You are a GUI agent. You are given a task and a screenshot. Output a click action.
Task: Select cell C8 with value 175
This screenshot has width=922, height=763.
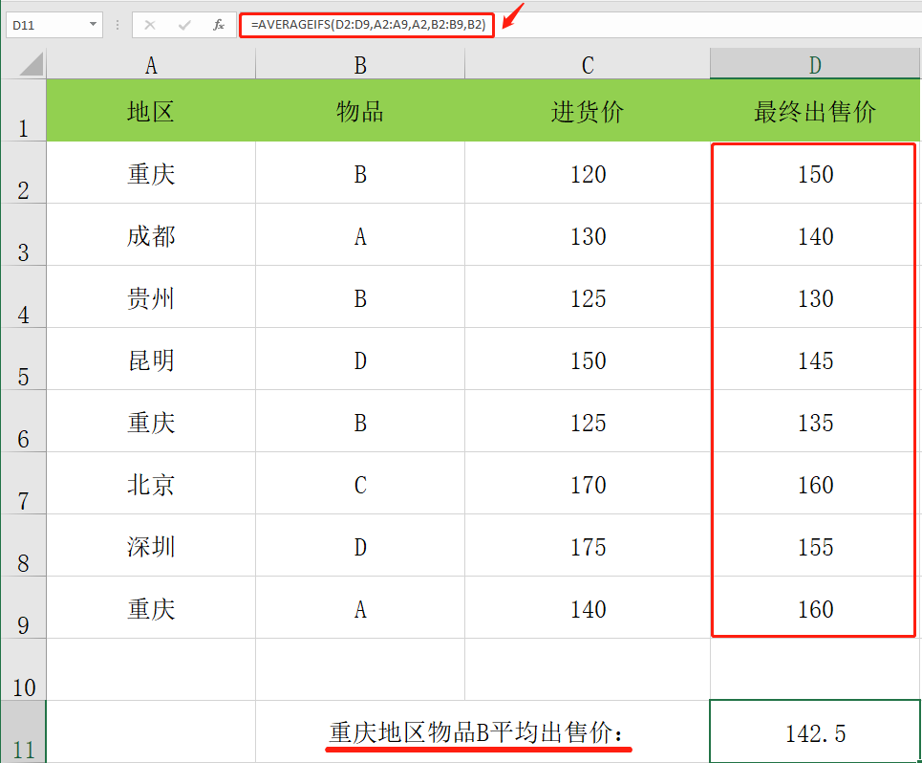[588, 546]
